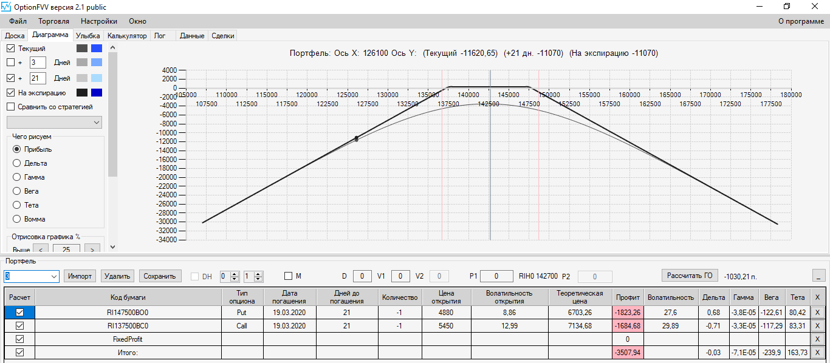The height and width of the screenshot is (363, 830).
Task: Select the Тета radio button
Action: click(16, 205)
